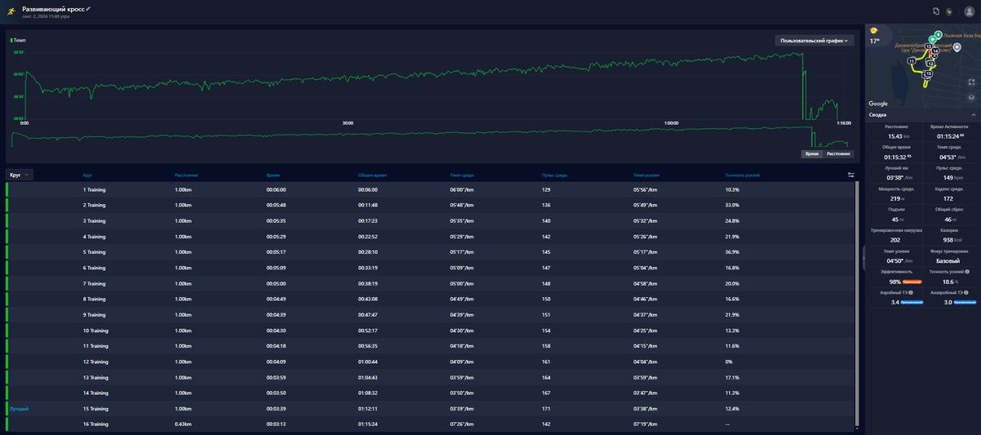Click info icon next to Точность усилий
Viewport: 981px width, 435px height.
(967, 272)
